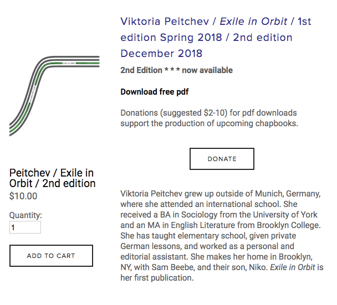This screenshot has width=337, height=305.
Task: Click the donations suggested $2-10 paragraph
Action: point(209,118)
